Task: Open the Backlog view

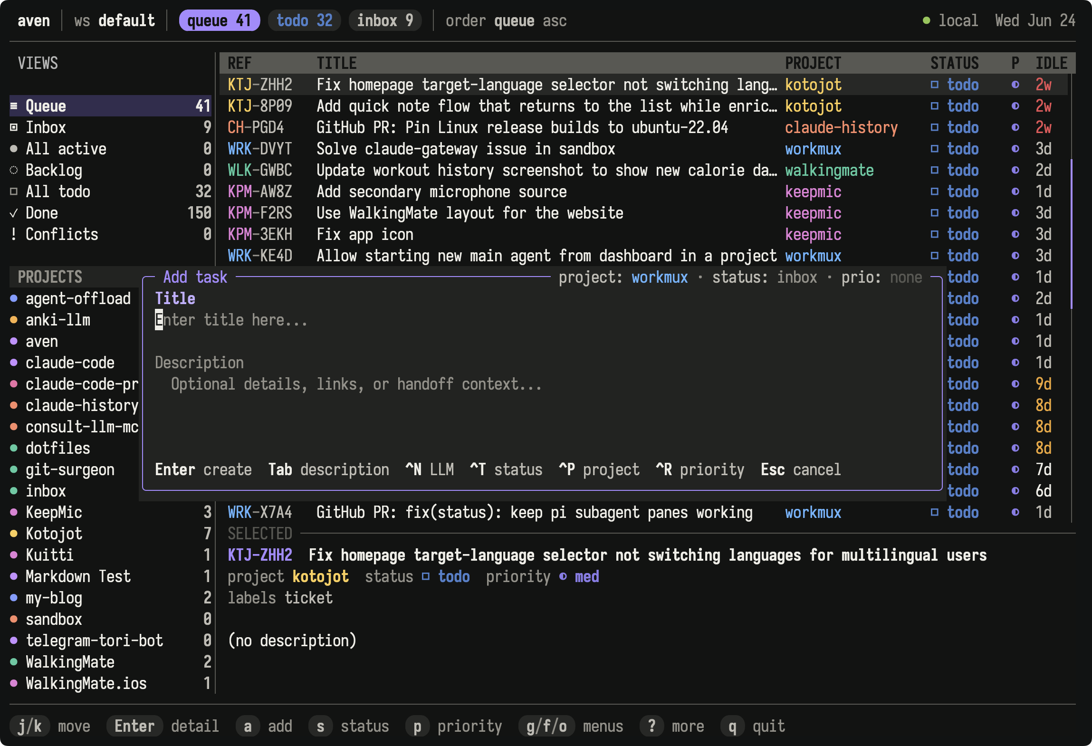Action: [x=110, y=170]
